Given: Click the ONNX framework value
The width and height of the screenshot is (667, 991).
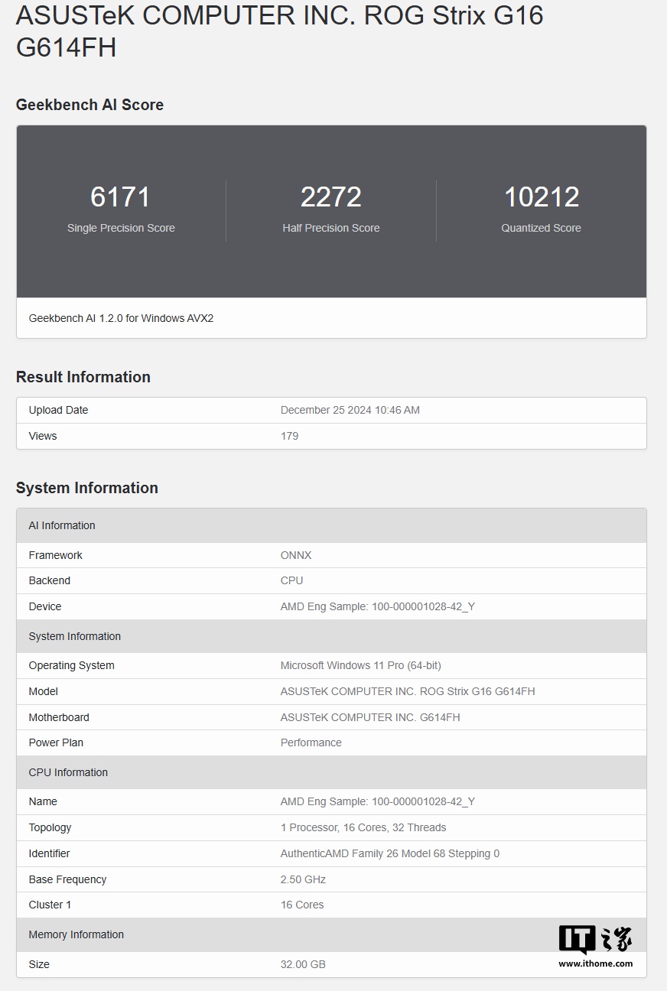Looking at the screenshot, I should [296, 555].
